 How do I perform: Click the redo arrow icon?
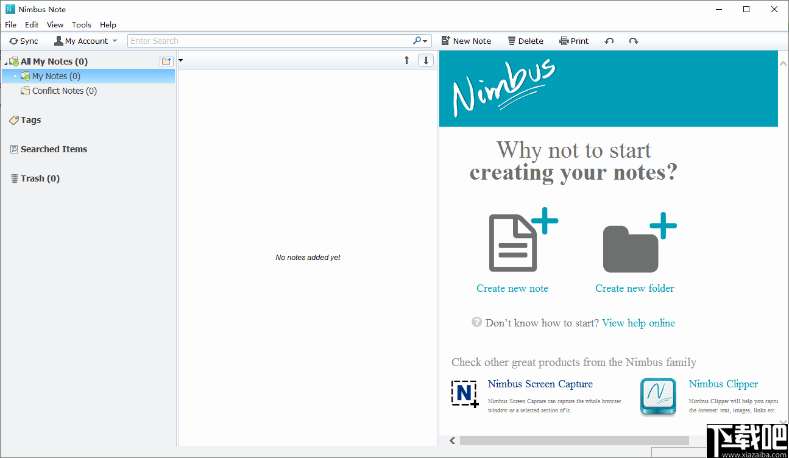click(634, 41)
